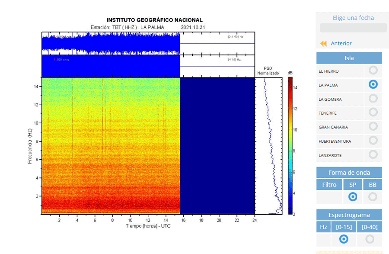Pick the GRAN CANARIA radio button
The height and width of the screenshot is (254, 389).
373,126
